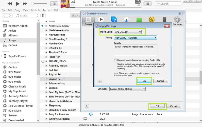Uncheck Phoolon Ki Tarah checkbox
The width and height of the screenshot is (202, 127).
pyautogui.click(x=46, y=52)
